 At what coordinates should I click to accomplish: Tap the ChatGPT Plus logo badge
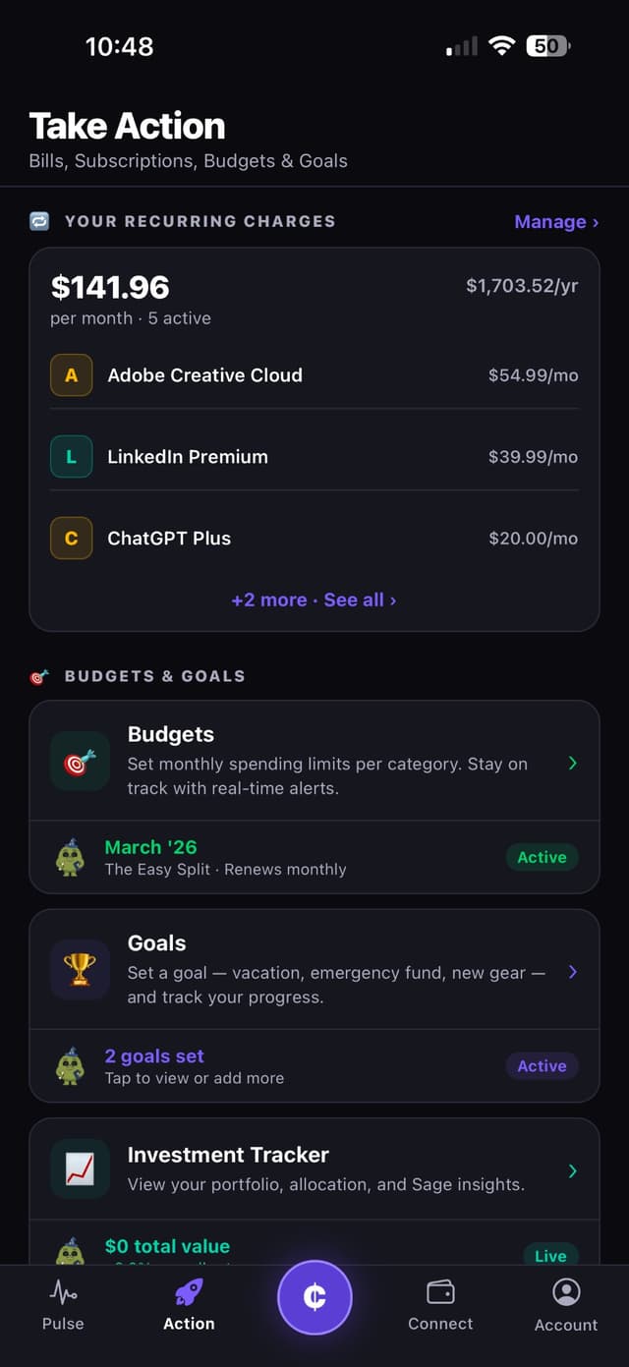coord(71,538)
